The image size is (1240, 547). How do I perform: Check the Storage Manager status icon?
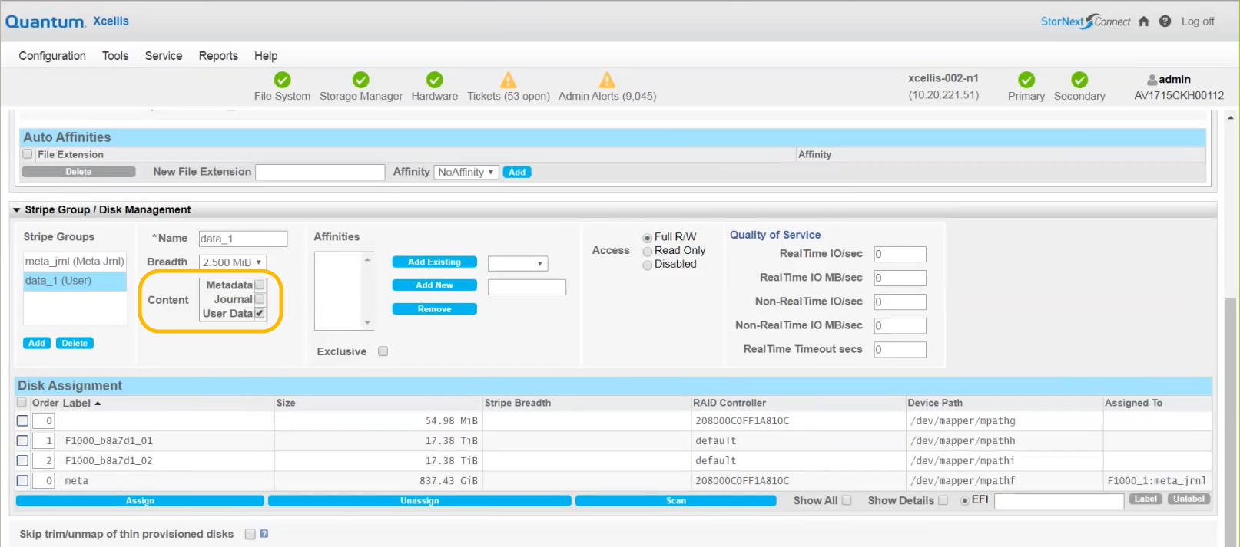(361, 80)
